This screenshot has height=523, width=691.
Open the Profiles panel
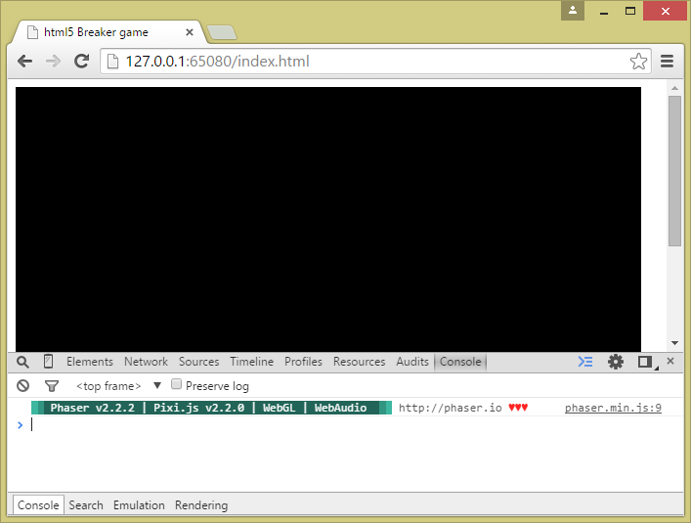pos(303,362)
